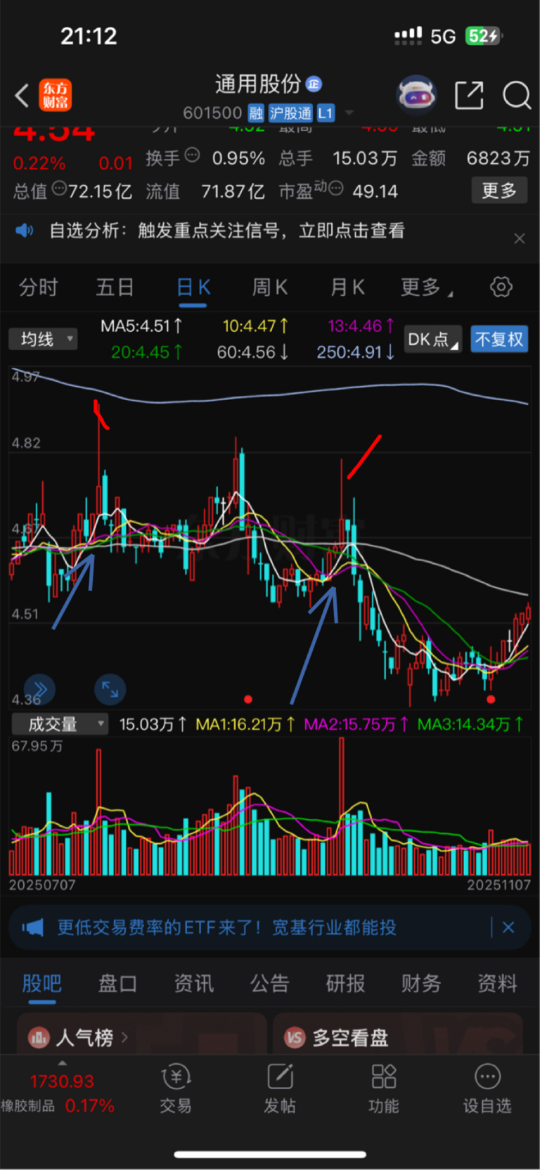The width and height of the screenshot is (540, 1170).
Task: Close the ETF promo banner
Action: pos(508,928)
